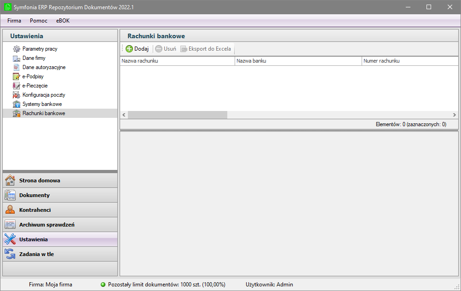Select the Dane firmy icon
461x291 pixels.
(17, 58)
